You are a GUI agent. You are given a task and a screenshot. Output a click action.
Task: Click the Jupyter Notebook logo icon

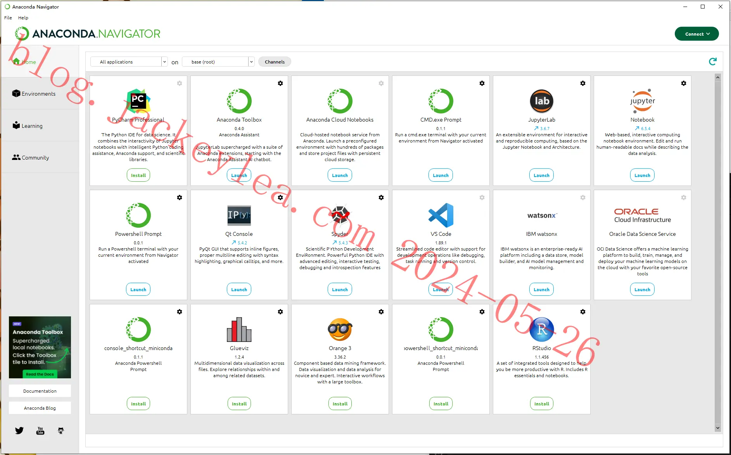tap(643, 101)
